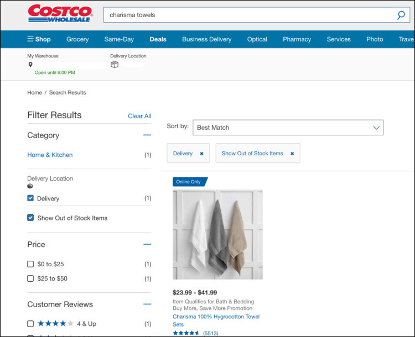Open the Pharmacy nav item
The width and height of the screenshot is (415, 337).
(297, 39)
